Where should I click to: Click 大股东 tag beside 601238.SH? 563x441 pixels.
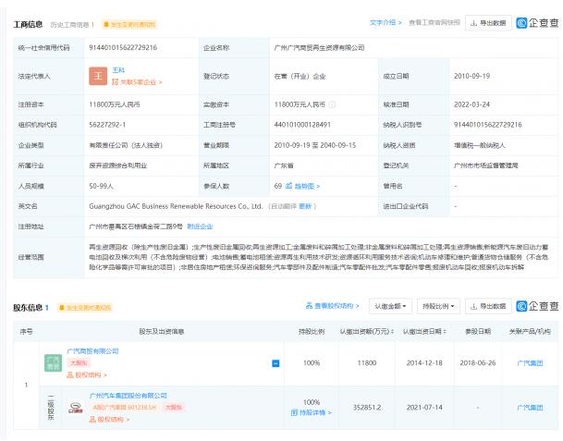[174, 408]
